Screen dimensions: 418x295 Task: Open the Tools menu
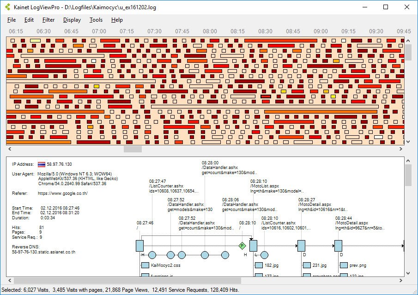click(x=96, y=20)
